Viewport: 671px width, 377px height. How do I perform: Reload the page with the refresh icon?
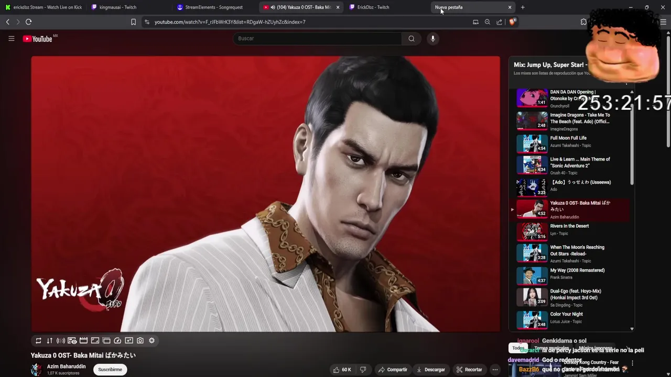coord(28,22)
